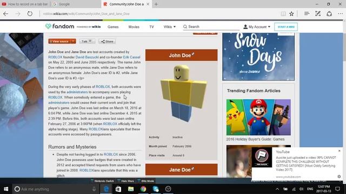Open Microsoft Edge from the taskbar
The image size is (346, 194).
(106, 189)
